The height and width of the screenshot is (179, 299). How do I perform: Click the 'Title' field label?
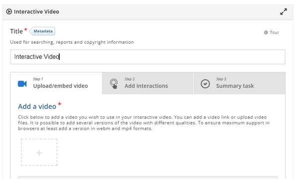pos(16,31)
